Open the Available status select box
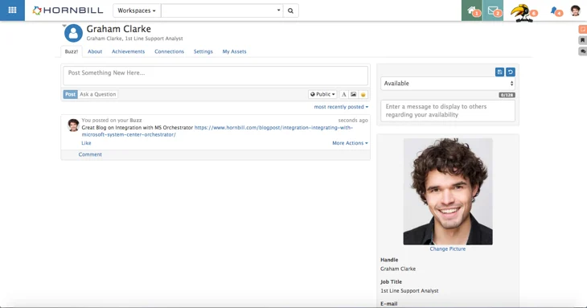The height and width of the screenshot is (308, 587). (x=448, y=84)
